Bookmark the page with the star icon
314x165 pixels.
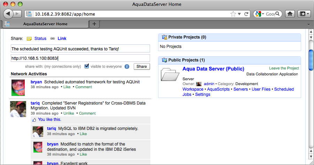click(233, 14)
